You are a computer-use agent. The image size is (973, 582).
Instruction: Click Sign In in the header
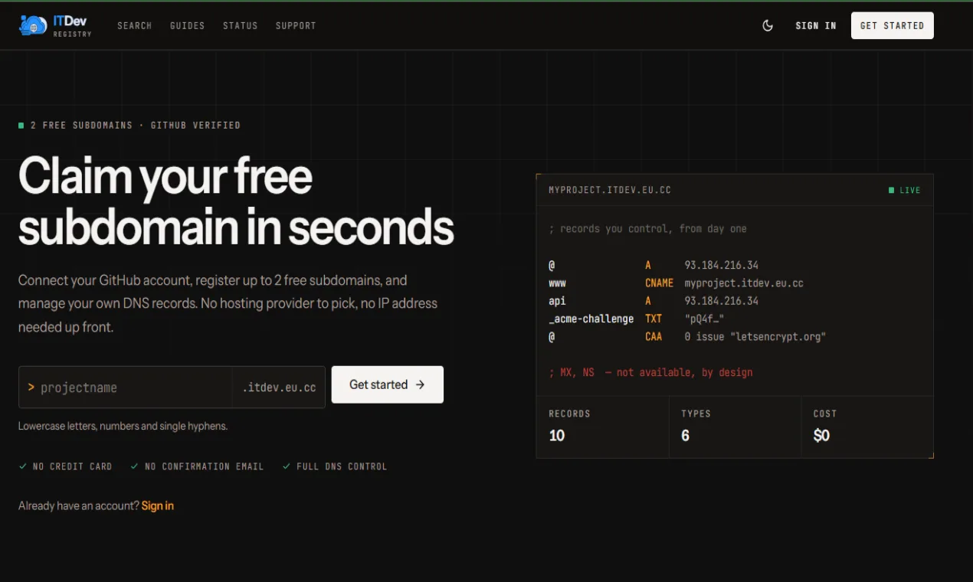tap(816, 25)
